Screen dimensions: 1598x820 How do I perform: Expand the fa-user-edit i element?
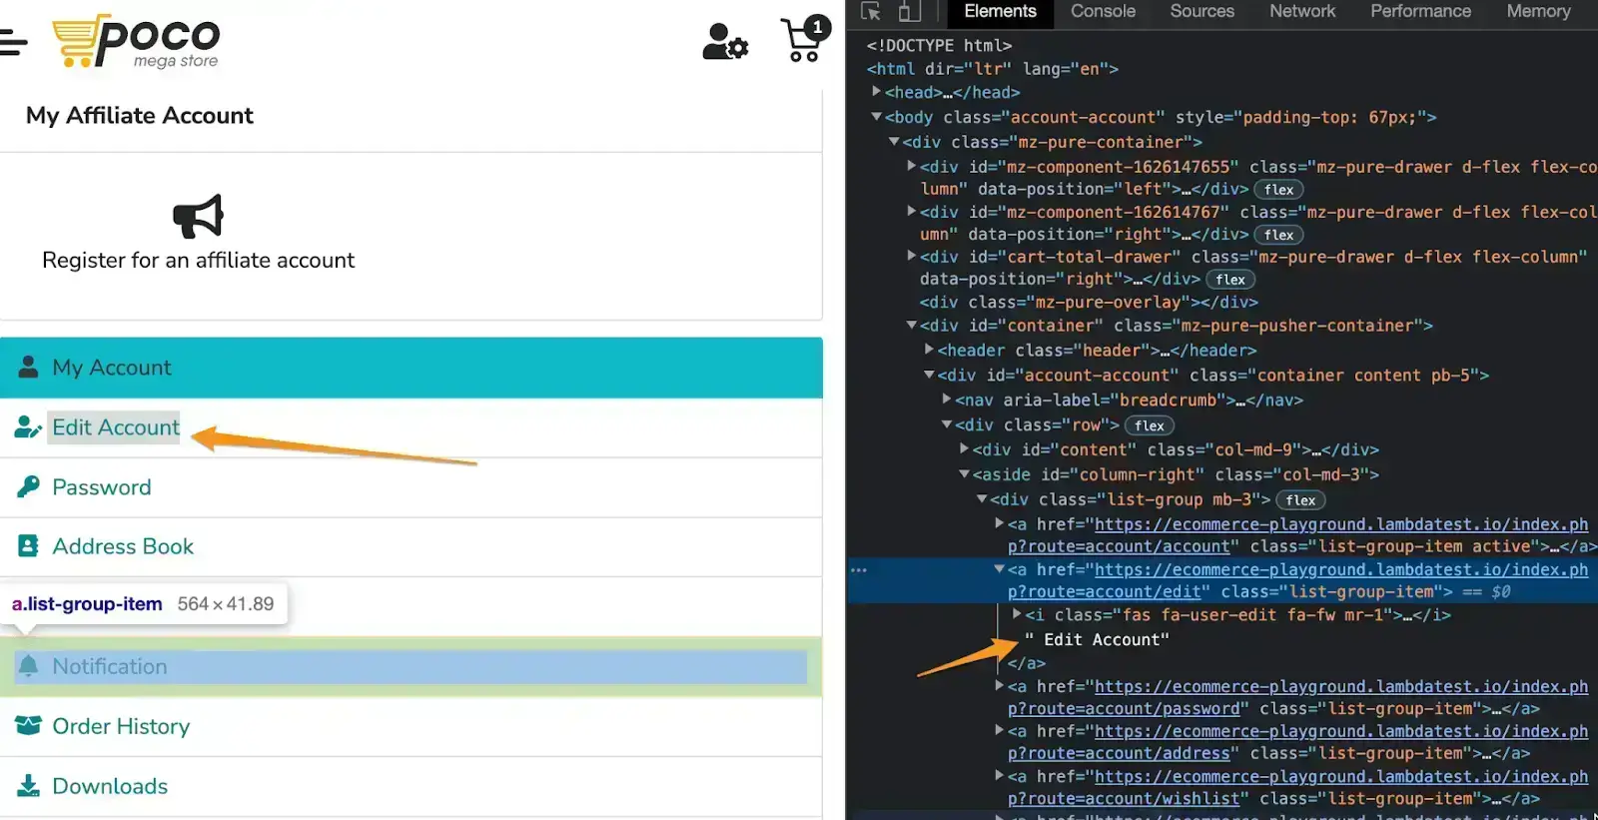click(x=1017, y=613)
